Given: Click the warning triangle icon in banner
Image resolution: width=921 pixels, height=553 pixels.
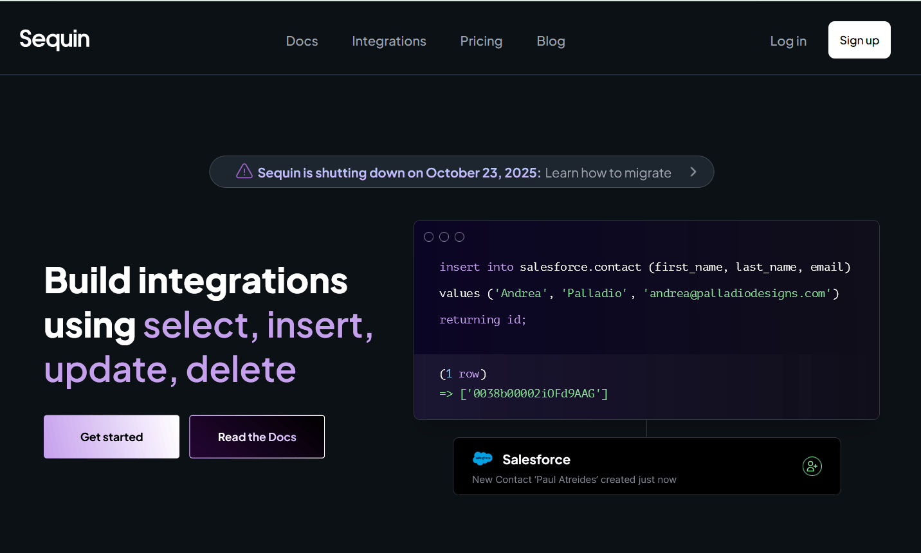Looking at the screenshot, I should 244,171.
